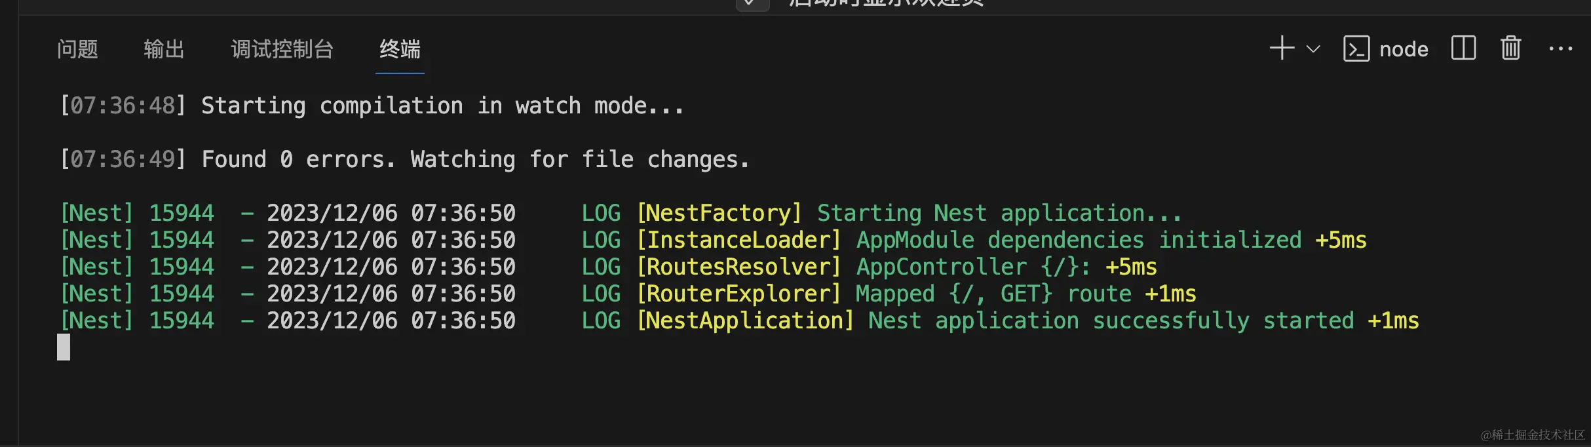
Task: Switch to the 输出 tab
Action: click(x=164, y=49)
